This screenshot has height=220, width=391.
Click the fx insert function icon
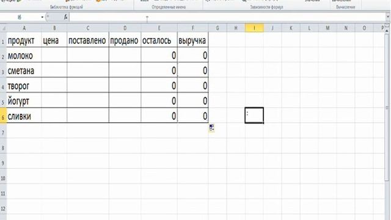(65, 17)
